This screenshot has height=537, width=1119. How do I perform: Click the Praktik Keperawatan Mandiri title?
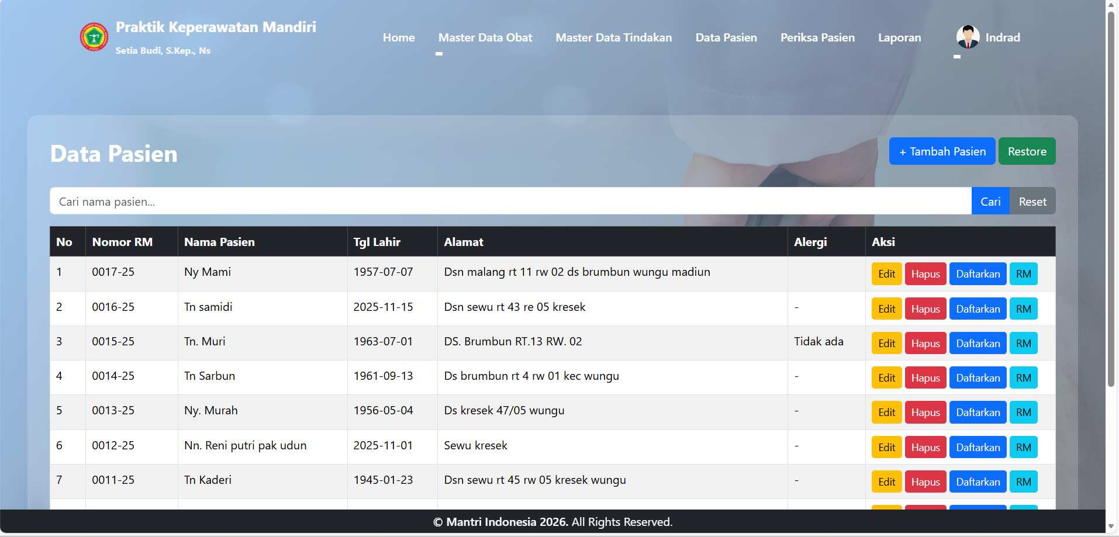click(216, 27)
